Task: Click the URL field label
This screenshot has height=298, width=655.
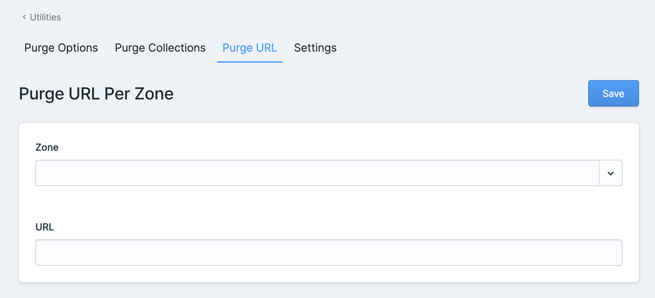Action: (45, 227)
